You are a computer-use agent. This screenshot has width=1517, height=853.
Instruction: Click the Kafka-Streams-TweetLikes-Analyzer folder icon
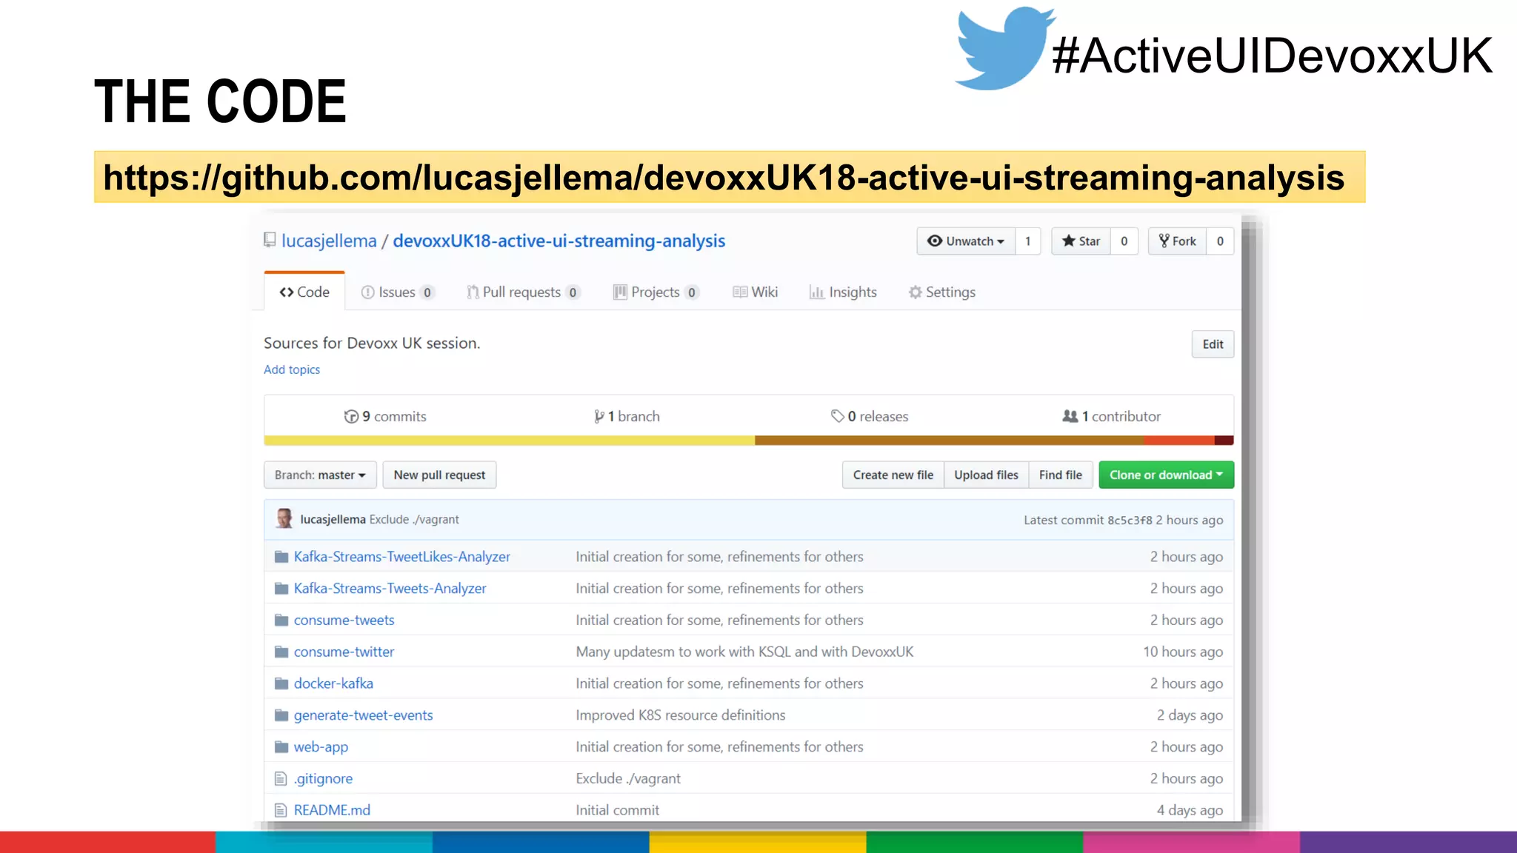tap(281, 557)
